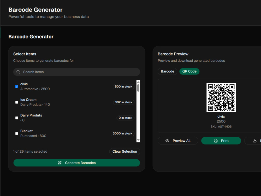Screen dimensions: 261x196
Task: Click Clear Selection
Action: click(x=125, y=152)
